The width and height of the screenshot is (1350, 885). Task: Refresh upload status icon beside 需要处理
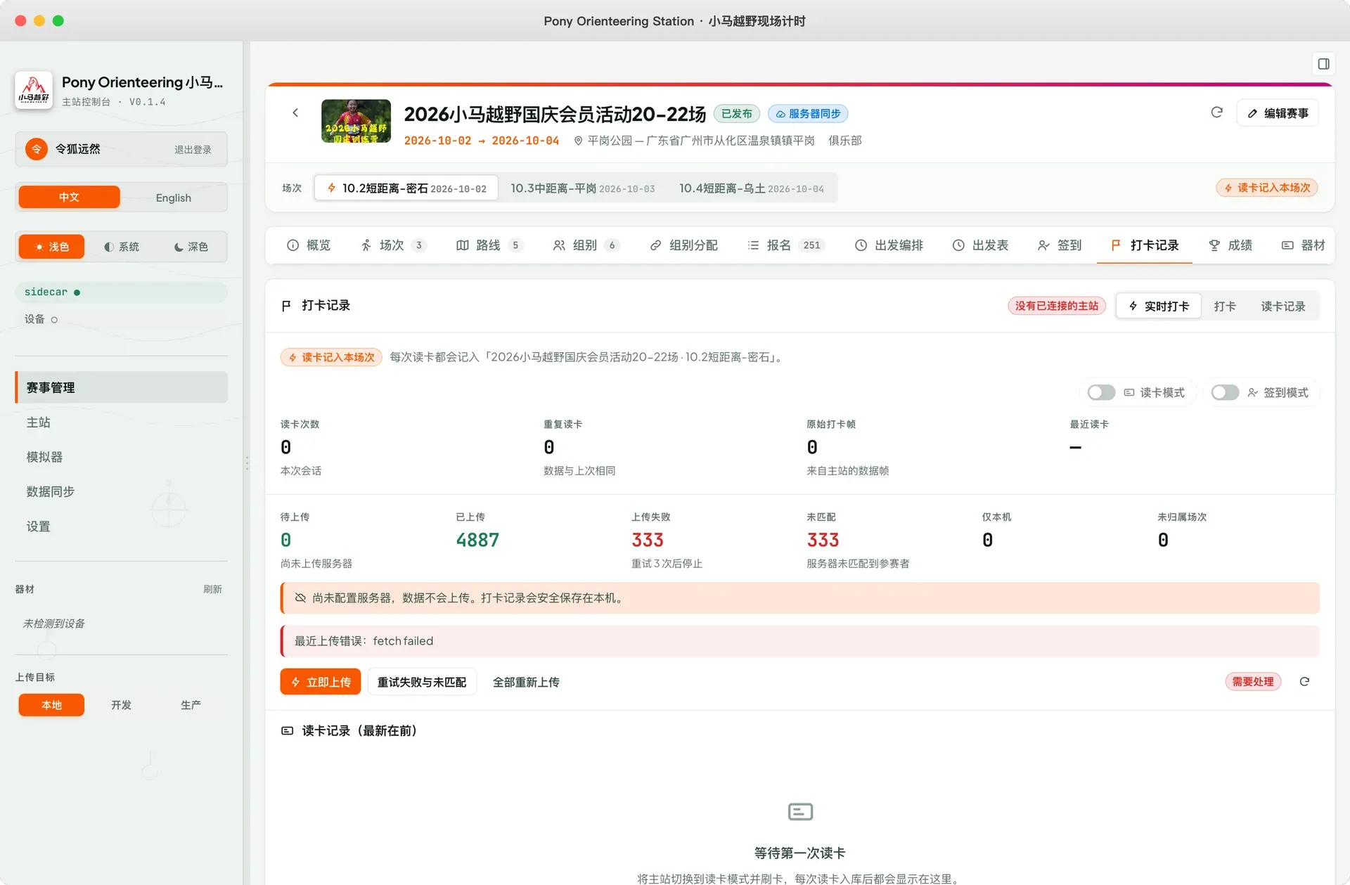coord(1304,681)
